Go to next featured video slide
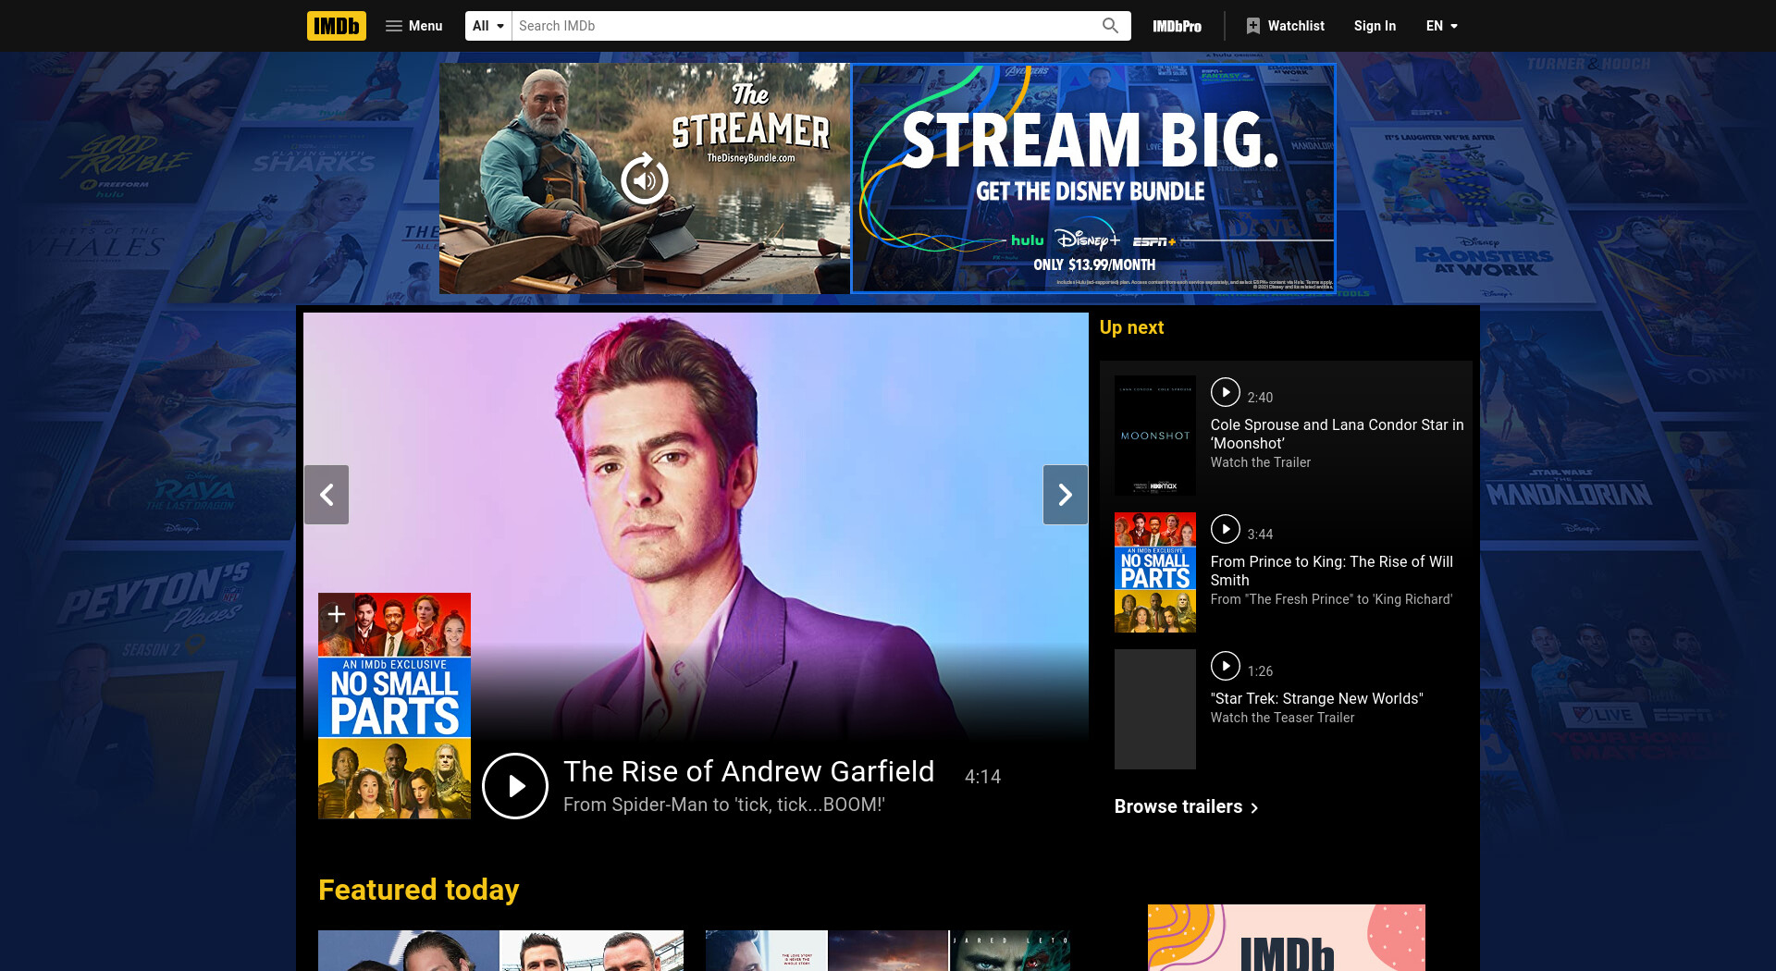Image resolution: width=1776 pixels, height=971 pixels. coord(1066,495)
